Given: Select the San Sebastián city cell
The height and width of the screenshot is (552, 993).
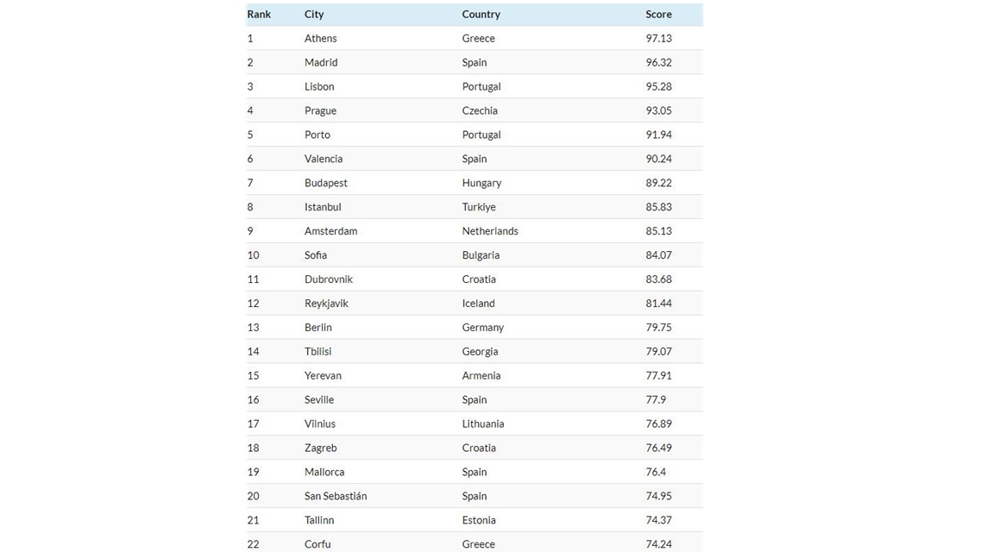Looking at the screenshot, I should tap(336, 495).
